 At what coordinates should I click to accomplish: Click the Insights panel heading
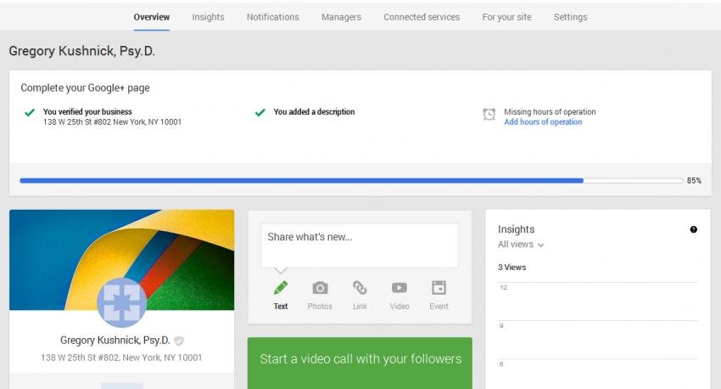[516, 229]
